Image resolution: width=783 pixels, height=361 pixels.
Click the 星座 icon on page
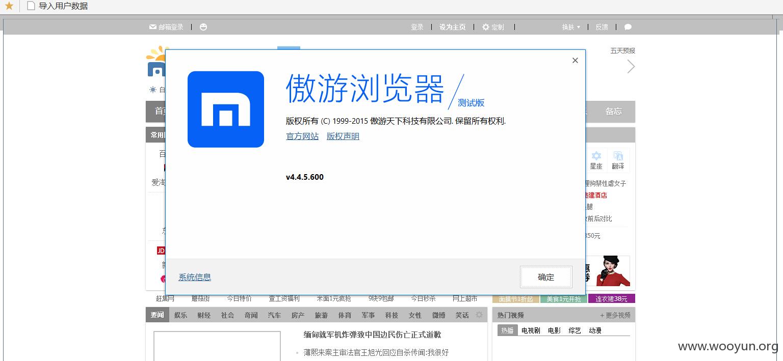(596, 160)
